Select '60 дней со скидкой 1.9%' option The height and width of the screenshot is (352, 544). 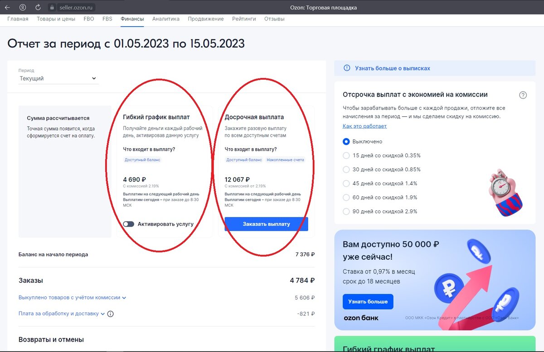346,198
